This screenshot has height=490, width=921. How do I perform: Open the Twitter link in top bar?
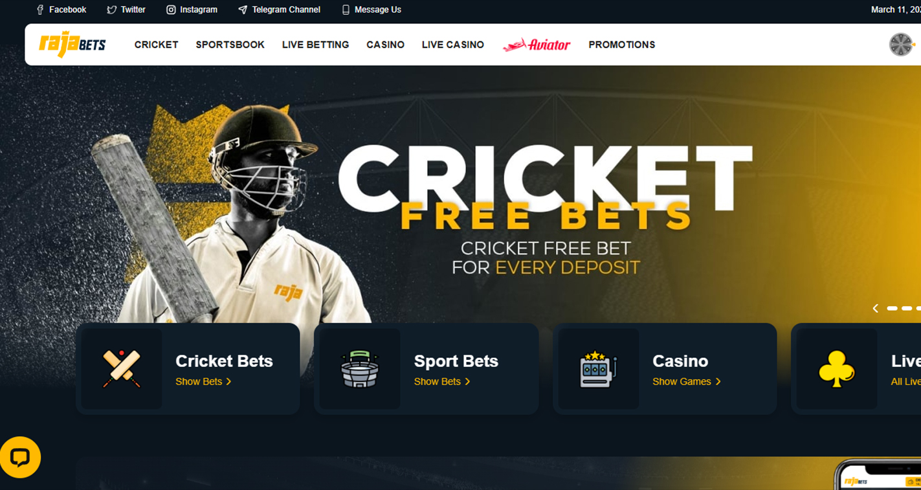pyautogui.click(x=126, y=10)
